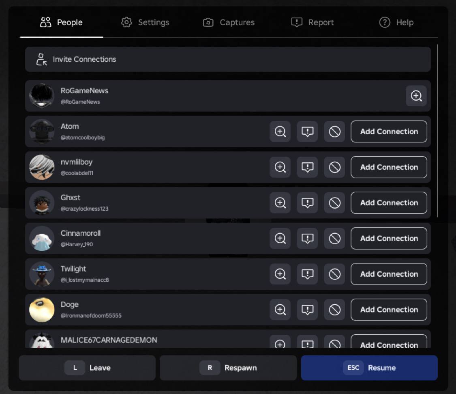Add nvmlilboy as a connection

coord(389,167)
